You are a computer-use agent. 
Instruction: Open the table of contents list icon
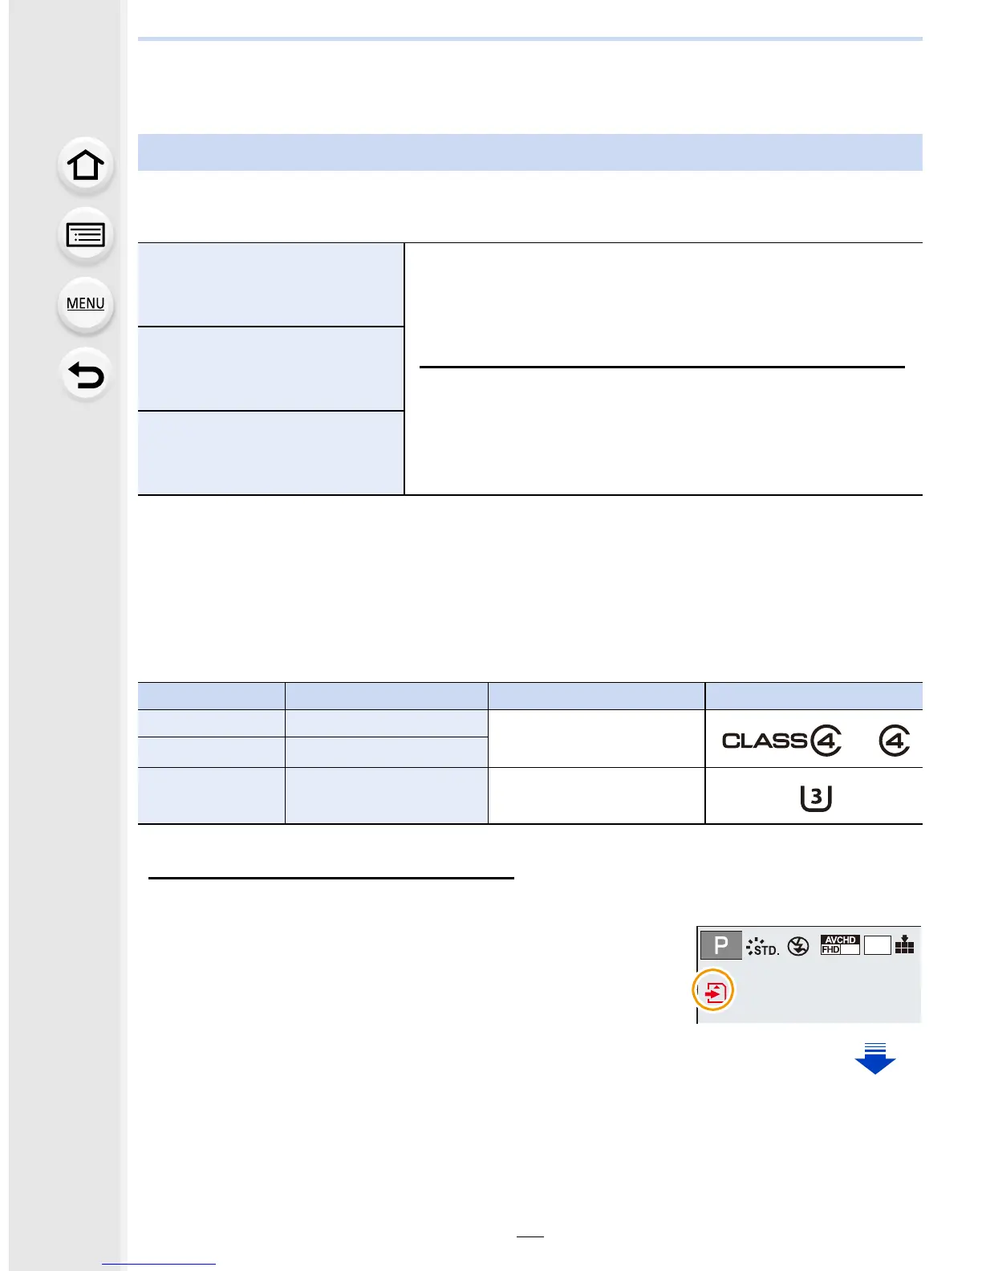tap(85, 235)
